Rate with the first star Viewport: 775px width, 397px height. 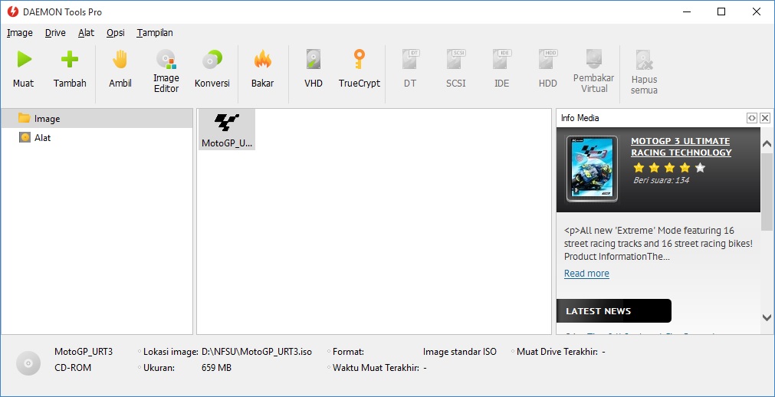pos(639,168)
